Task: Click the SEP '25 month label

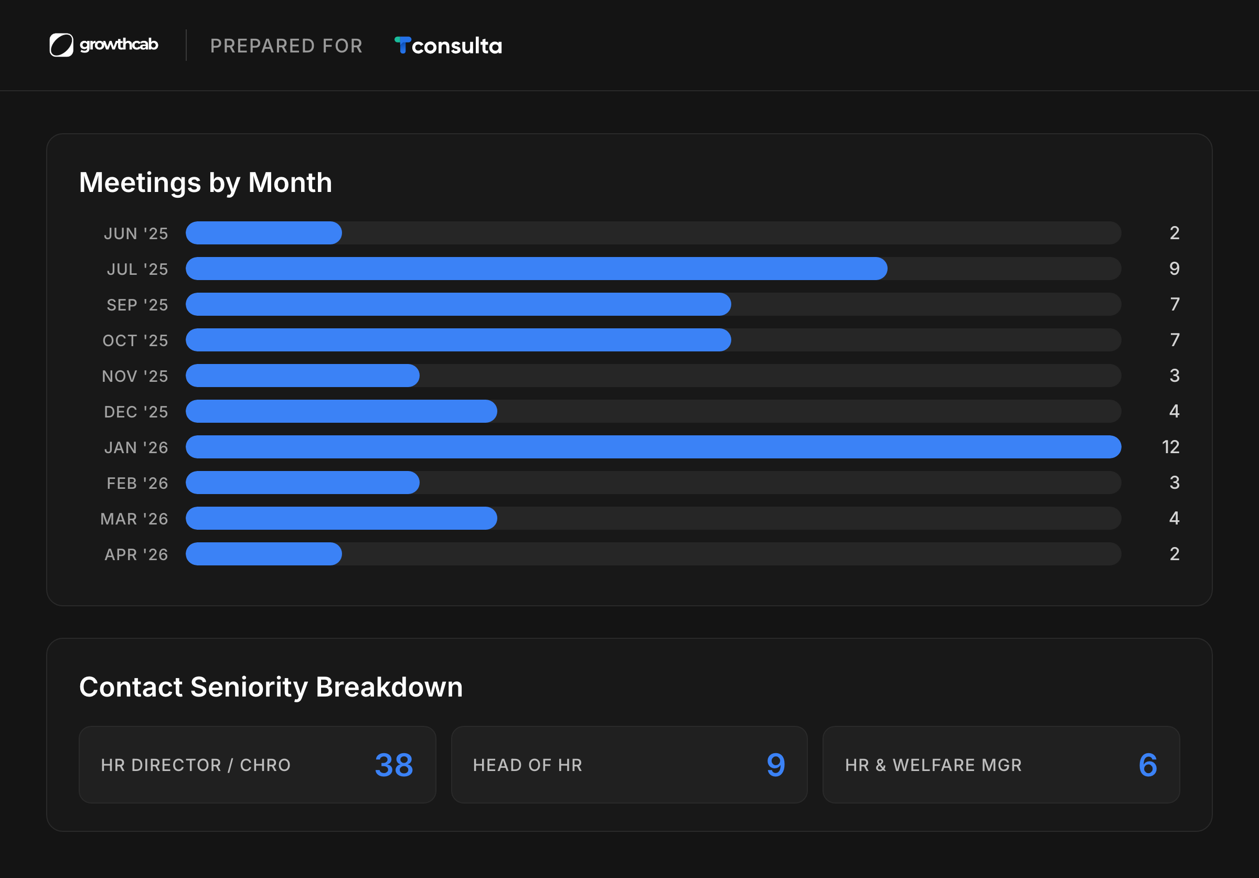Action: coord(137,305)
